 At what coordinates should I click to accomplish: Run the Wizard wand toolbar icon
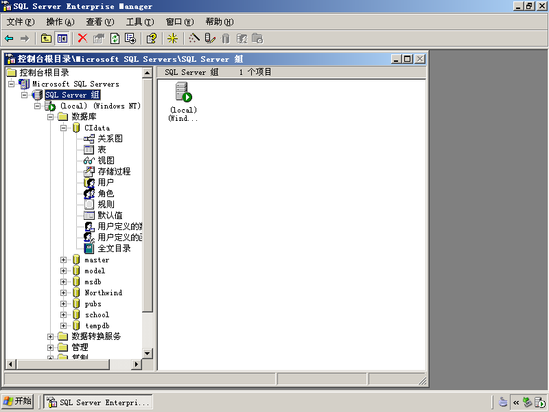click(x=194, y=38)
